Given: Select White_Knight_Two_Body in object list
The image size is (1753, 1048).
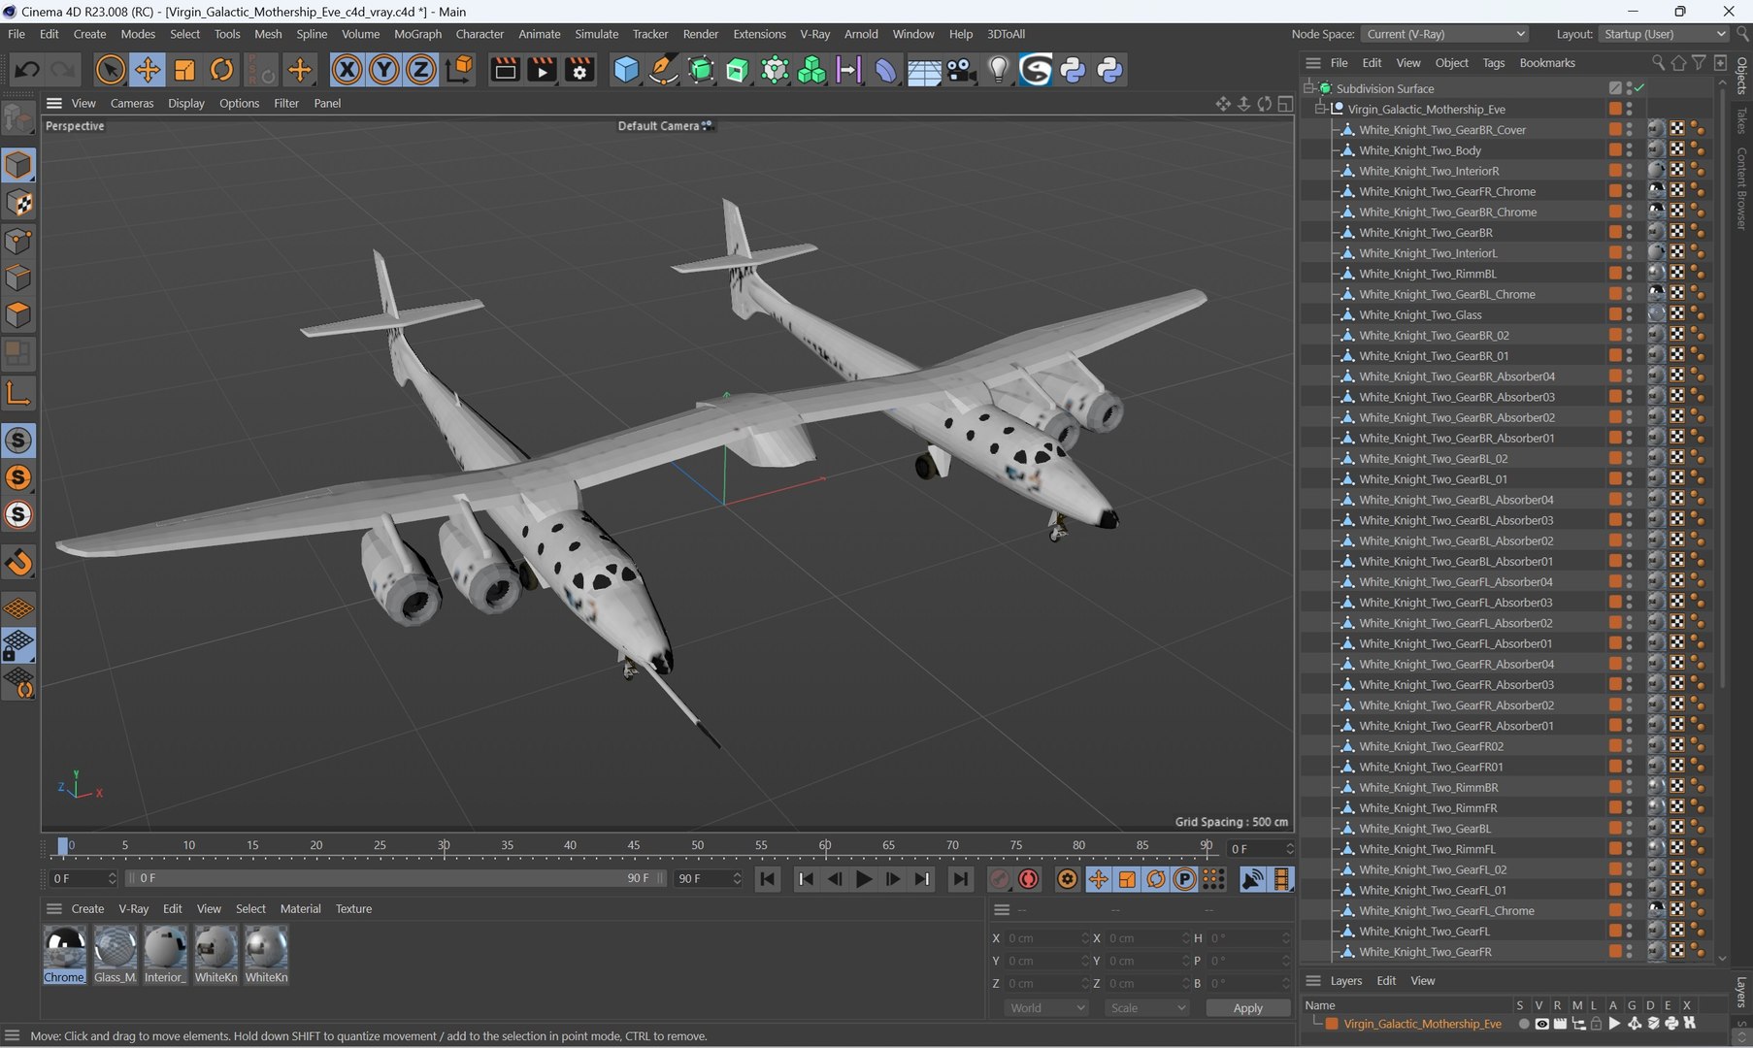Looking at the screenshot, I should point(1419,150).
